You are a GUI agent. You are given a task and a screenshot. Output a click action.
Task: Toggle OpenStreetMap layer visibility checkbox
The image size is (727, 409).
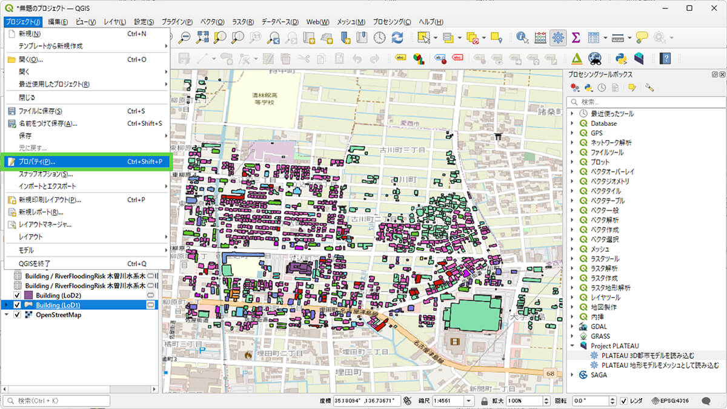(18, 315)
